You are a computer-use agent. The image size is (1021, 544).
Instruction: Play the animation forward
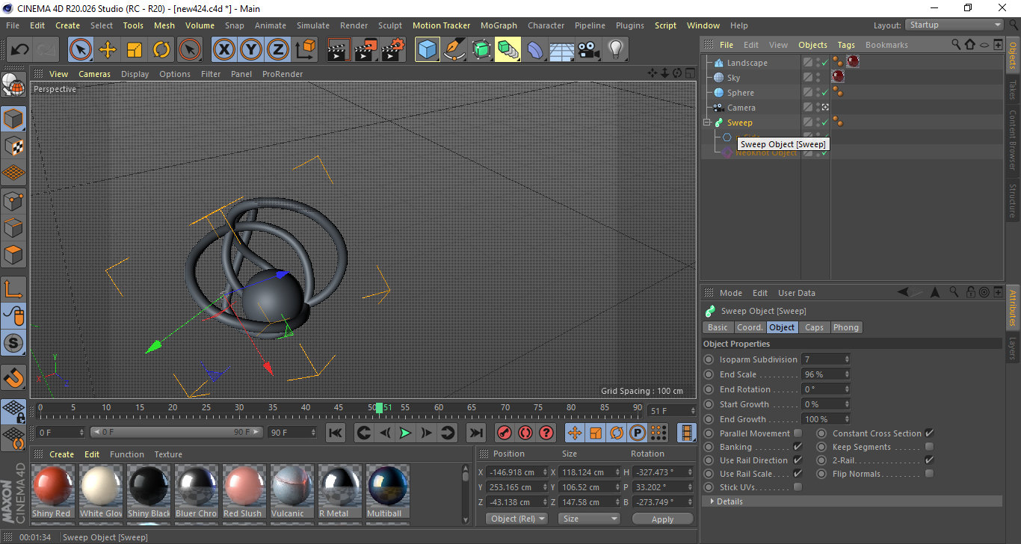tap(405, 433)
